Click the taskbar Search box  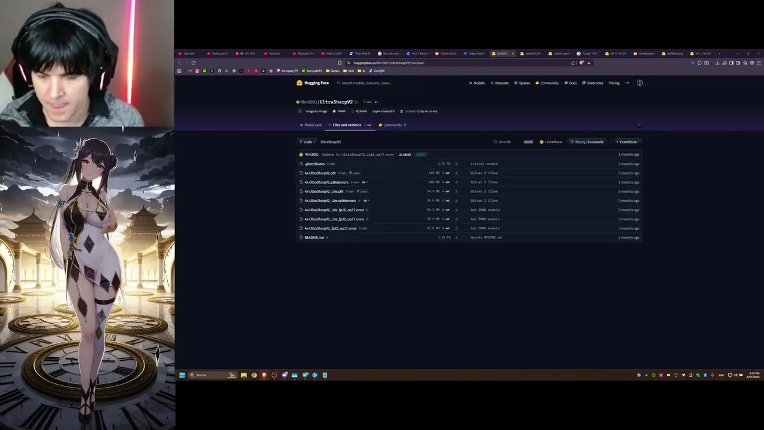(212, 375)
